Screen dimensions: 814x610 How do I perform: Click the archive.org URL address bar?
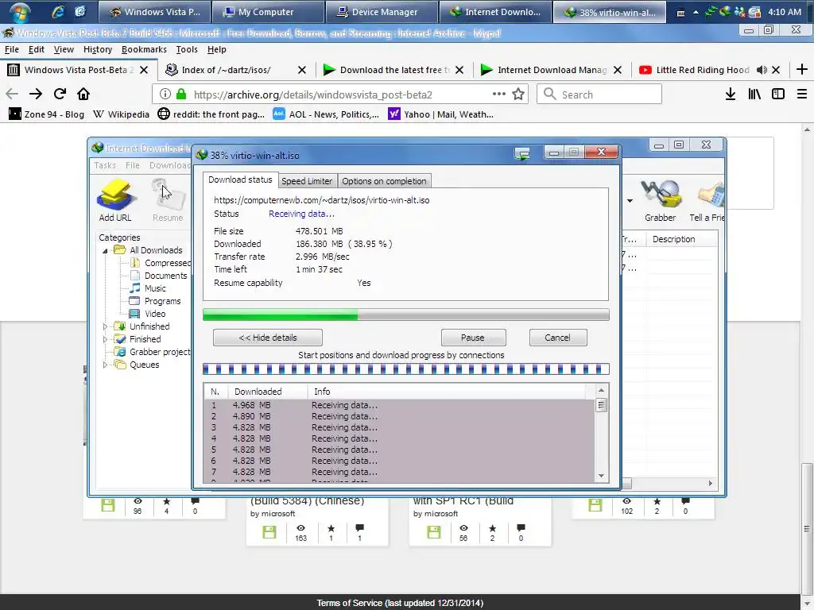click(340, 95)
